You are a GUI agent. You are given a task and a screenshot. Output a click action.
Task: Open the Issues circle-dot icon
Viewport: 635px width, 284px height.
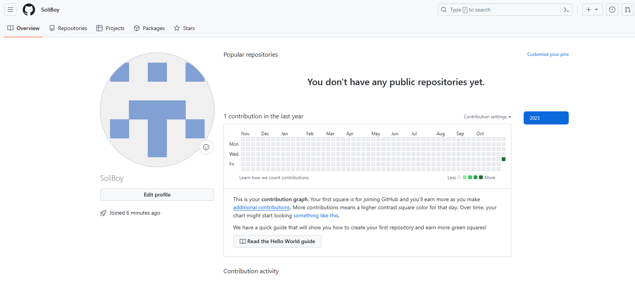(x=612, y=10)
